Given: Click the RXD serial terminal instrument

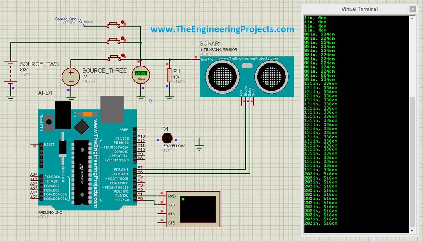Looking at the screenshot, I should point(194,208).
